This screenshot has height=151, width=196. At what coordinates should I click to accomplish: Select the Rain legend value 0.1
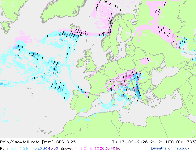[13, 149]
